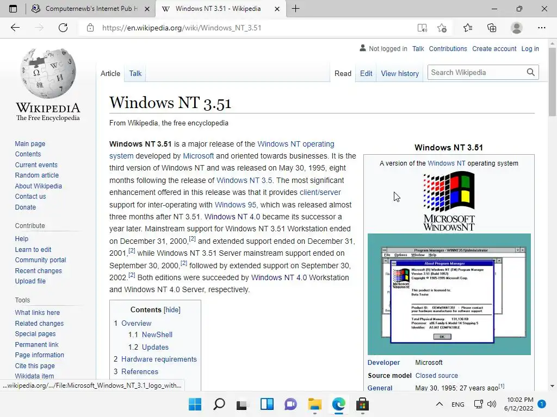Open Contributions link
This screenshot has height=417, width=557.
(x=448, y=48)
